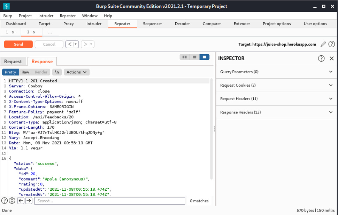Open search settings gear icon
Screen dimensions: 338x215
click(12, 201)
